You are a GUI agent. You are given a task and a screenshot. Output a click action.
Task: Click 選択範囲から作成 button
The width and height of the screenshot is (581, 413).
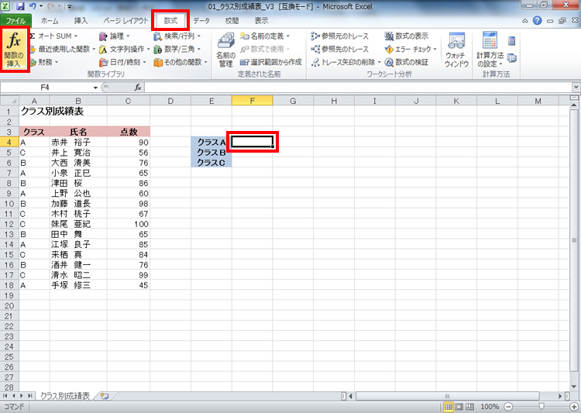(271, 62)
